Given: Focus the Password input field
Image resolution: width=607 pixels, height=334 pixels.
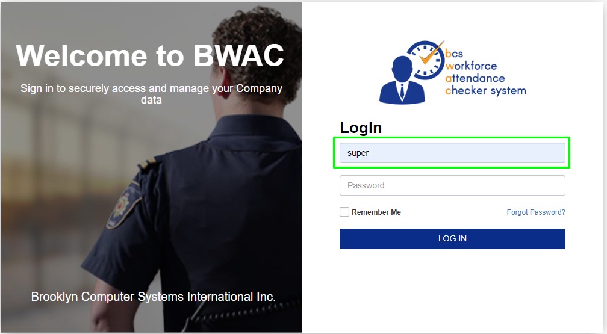Looking at the screenshot, I should click(452, 185).
